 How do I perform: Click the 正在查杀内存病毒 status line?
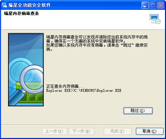pos(65,86)
